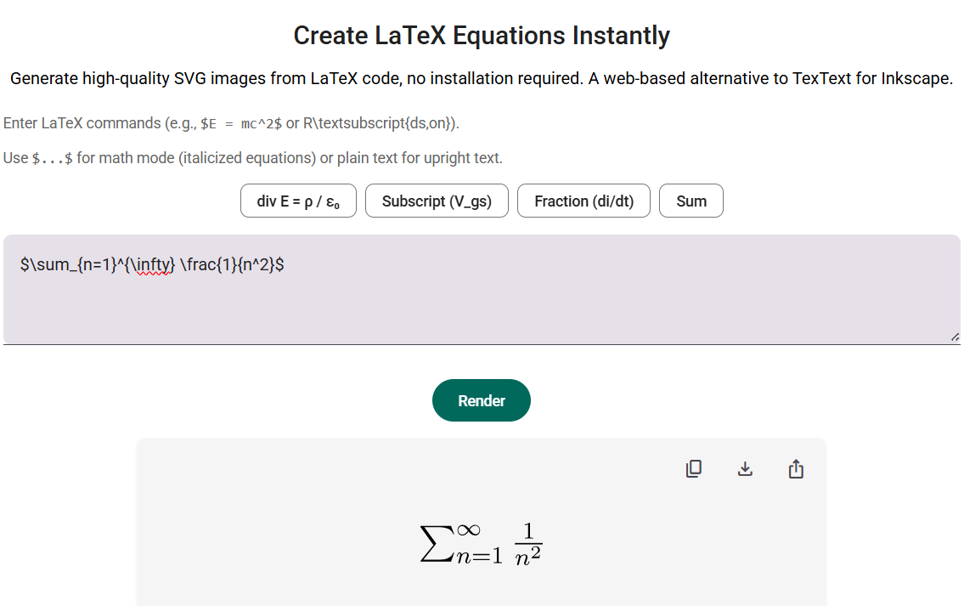
Task: Render the LaTeX equation
Action: point(482,399)
